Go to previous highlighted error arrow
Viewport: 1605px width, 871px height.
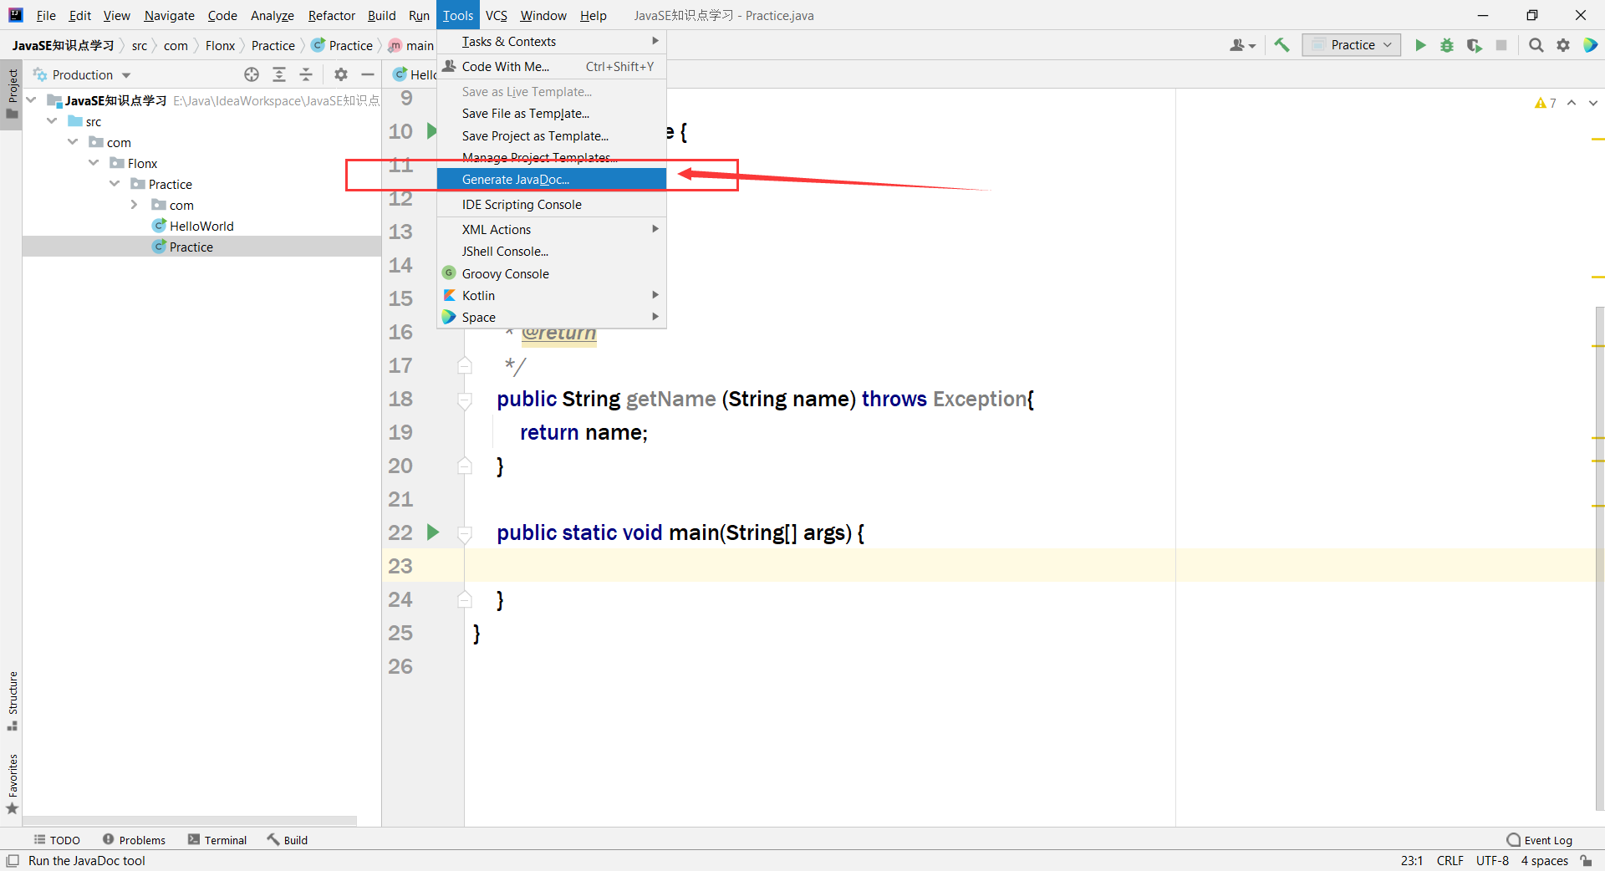click(1572, 103)
